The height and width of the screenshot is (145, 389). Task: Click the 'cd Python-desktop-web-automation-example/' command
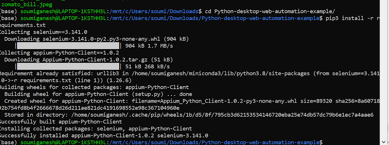pyautogui.click(x=270, y=11)
